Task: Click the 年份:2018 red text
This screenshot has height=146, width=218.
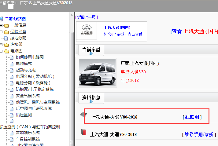Action: (x=130, y=80)
